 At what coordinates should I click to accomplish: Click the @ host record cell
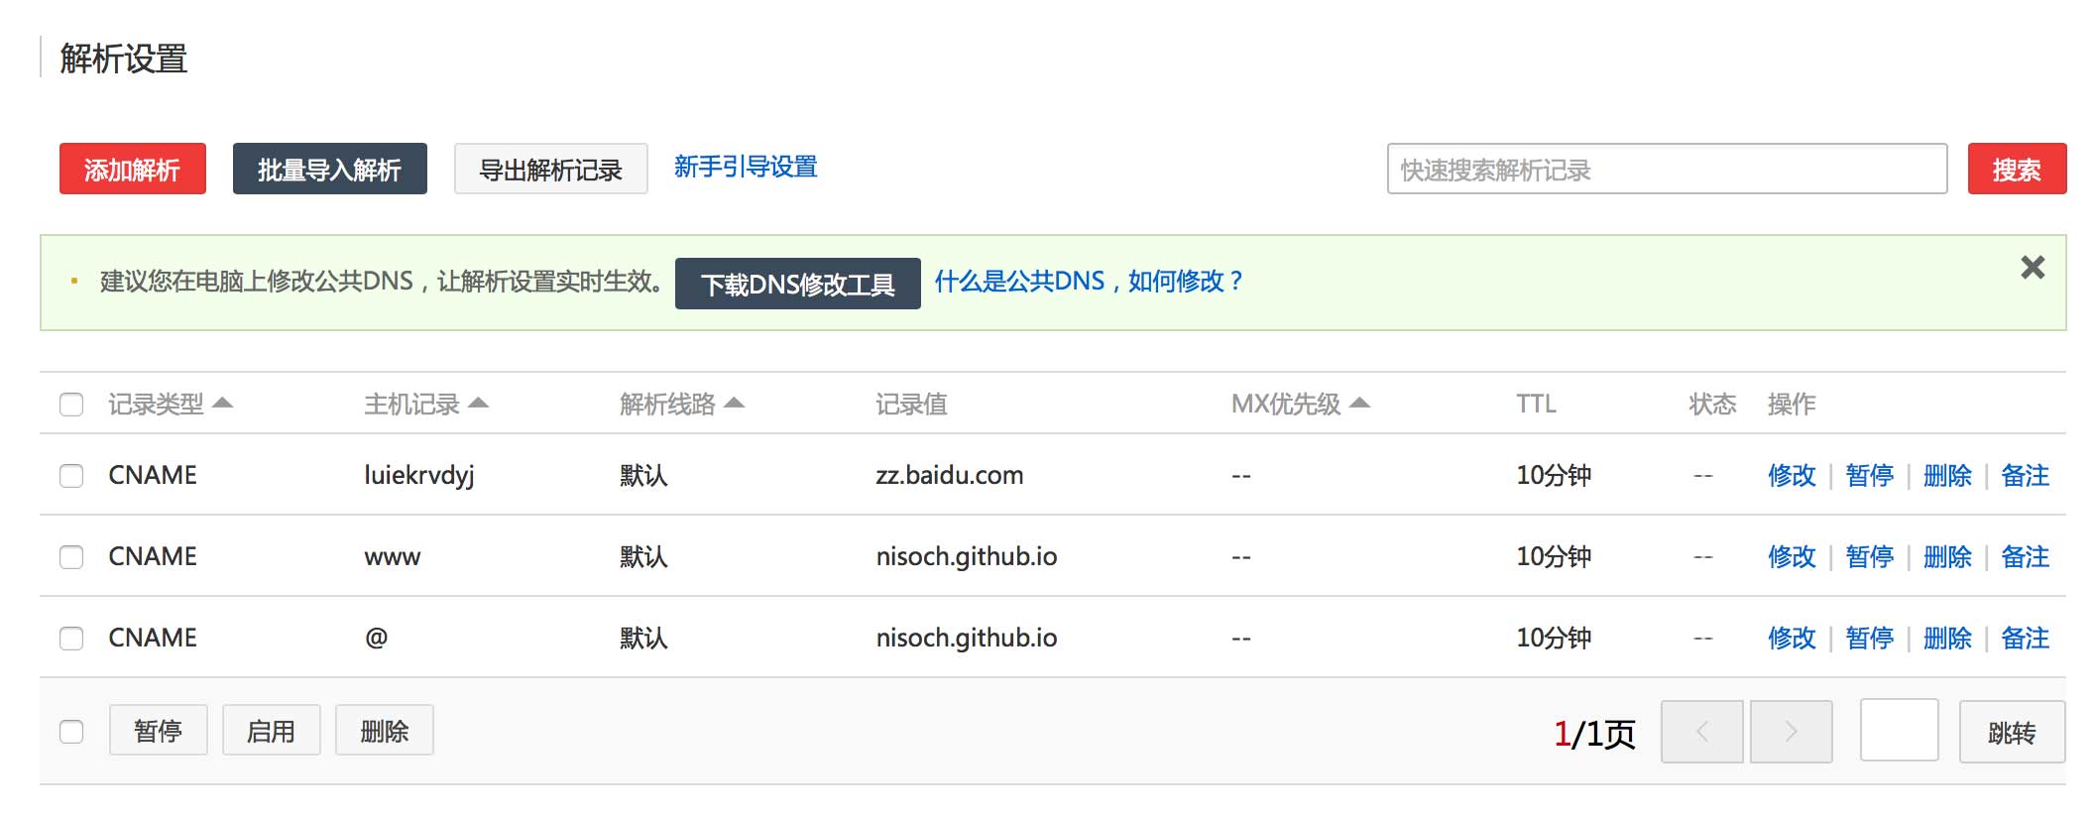click(x=376, y=639)
